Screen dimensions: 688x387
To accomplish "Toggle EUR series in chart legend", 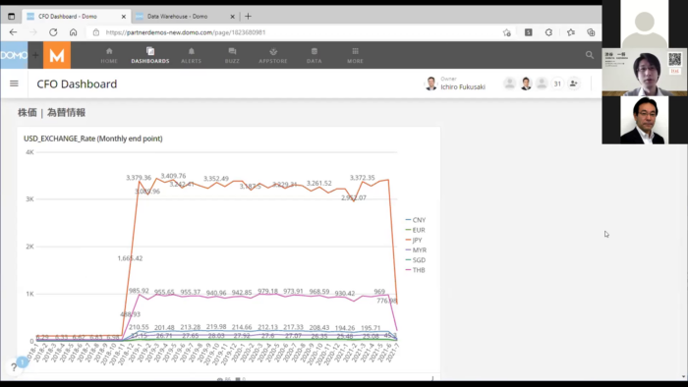I will pos(415,230).
